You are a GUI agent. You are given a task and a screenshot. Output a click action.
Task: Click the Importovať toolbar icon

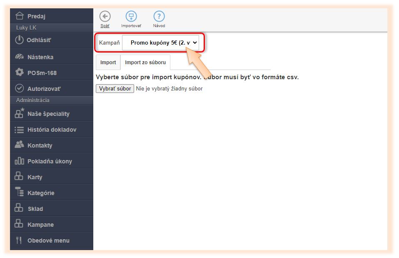(131, 17)
